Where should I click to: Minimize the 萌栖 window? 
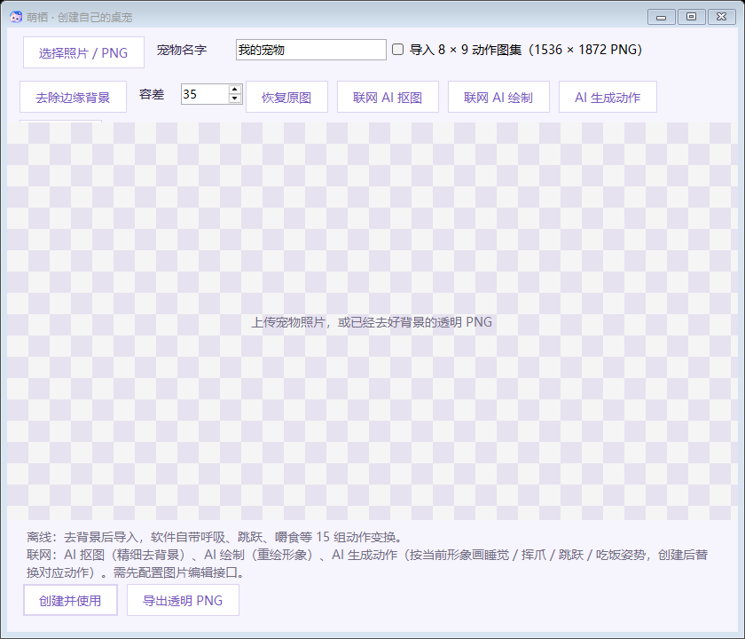pyautogui.click(x=662, y=17)
